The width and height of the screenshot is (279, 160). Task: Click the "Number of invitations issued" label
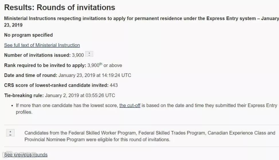click(x=37, y=55)
